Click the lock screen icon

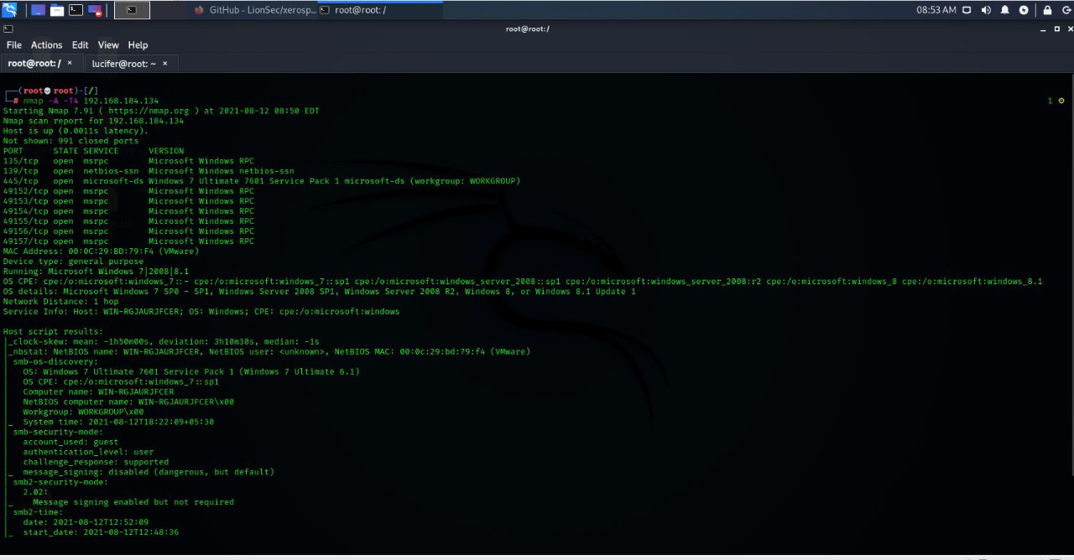pyautogui.click(x=1047, y=10)
